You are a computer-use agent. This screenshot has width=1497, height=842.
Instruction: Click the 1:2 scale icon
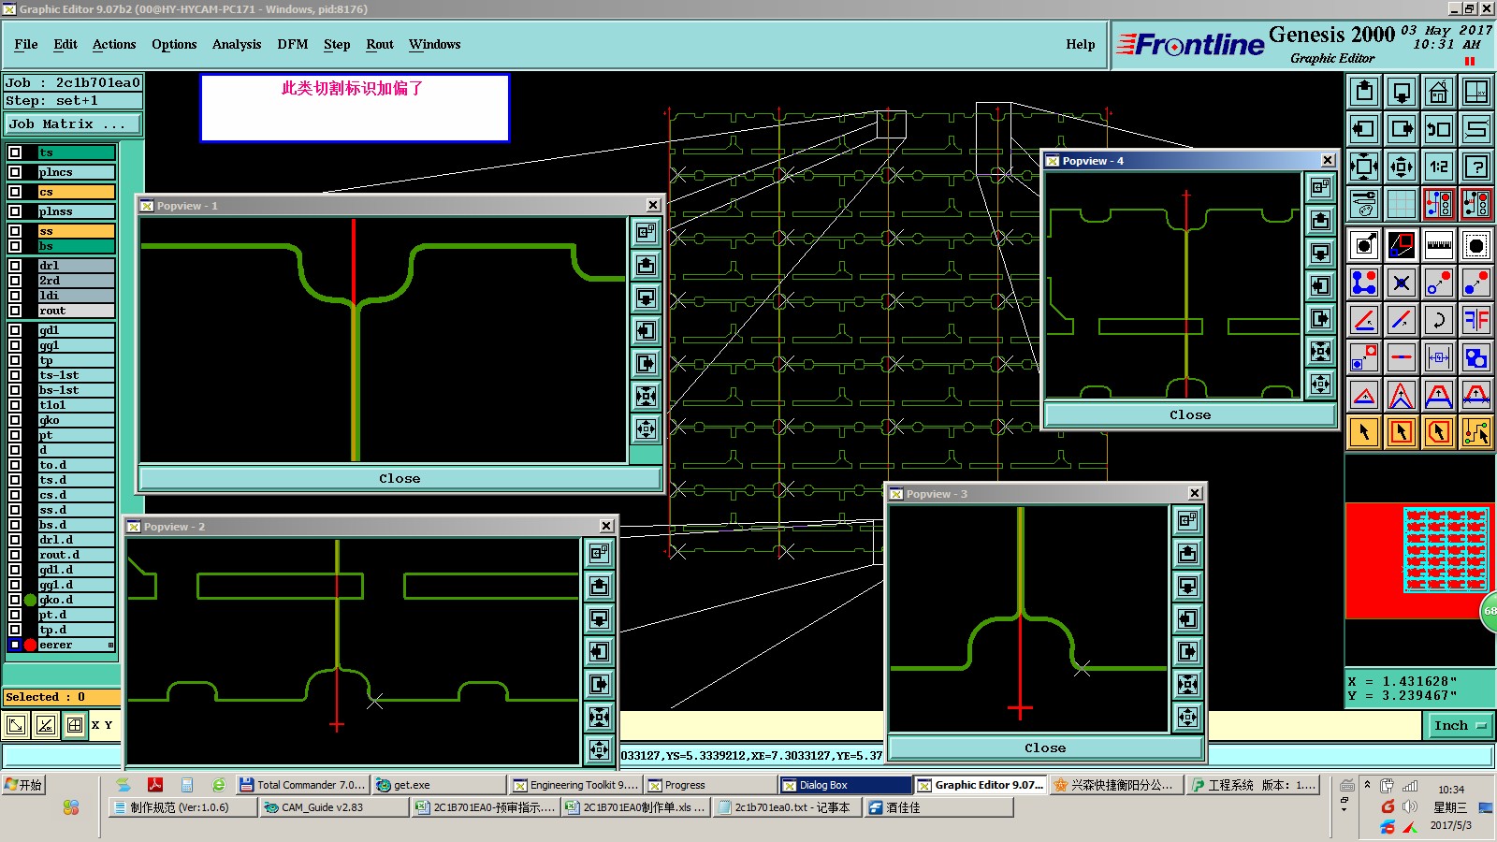click(1439, 167)
